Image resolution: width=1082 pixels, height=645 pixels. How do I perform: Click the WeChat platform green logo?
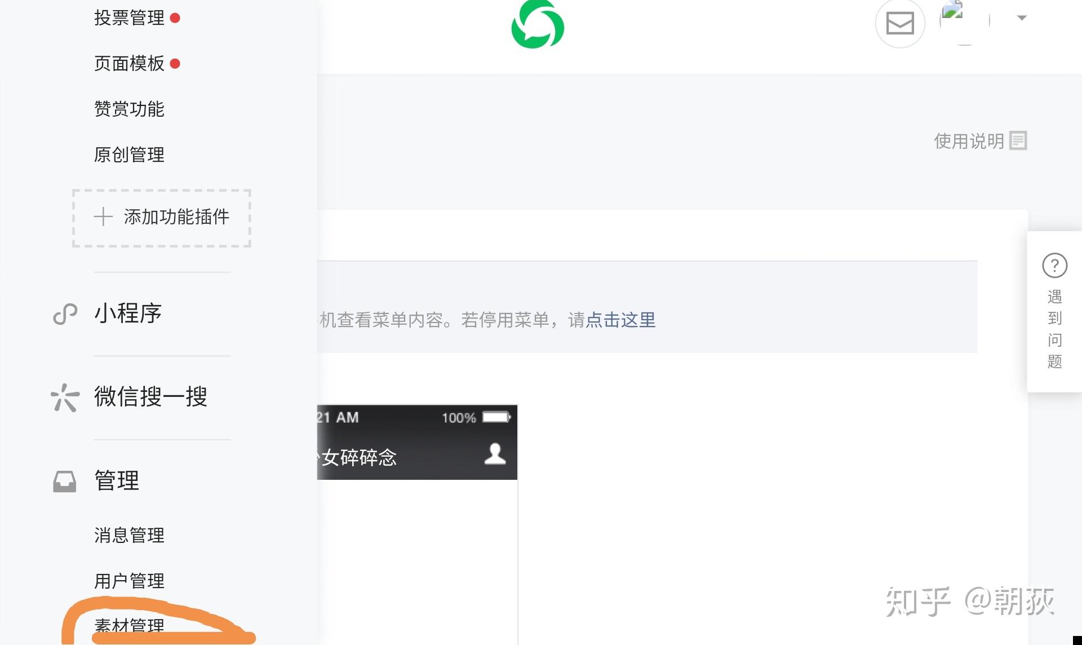tap(537, 25)
